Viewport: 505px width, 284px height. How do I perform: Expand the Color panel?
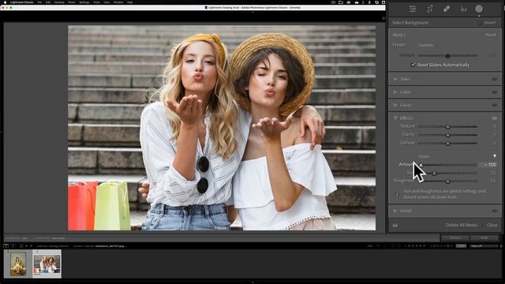tap(395, 92)
